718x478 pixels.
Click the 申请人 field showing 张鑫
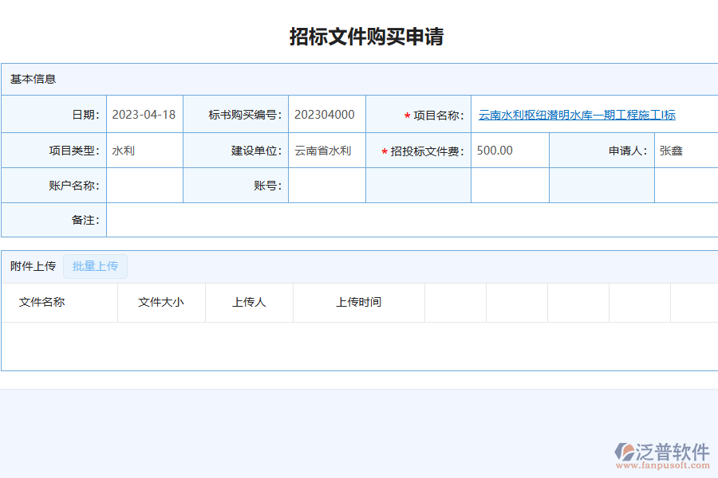click(x=684, y=150)
